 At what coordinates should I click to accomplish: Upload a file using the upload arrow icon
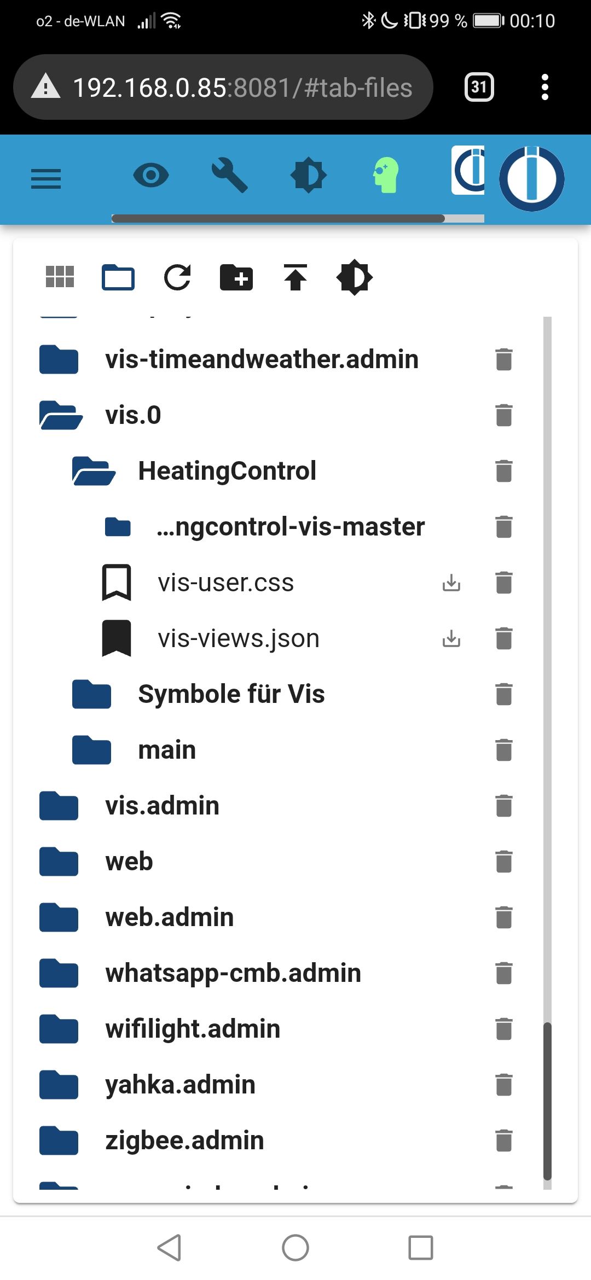pyautogui.click(x=295, y=277)
